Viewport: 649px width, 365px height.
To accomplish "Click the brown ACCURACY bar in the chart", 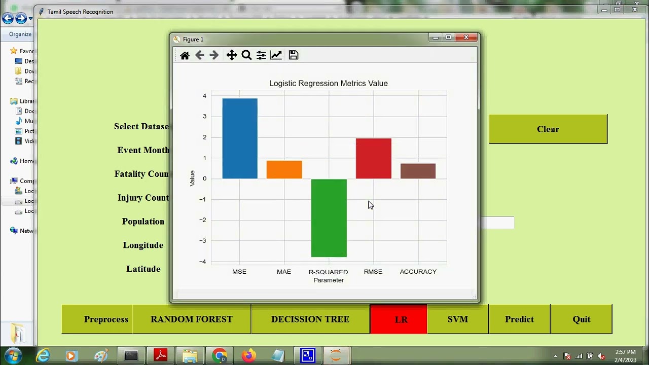I will (418, 171).
